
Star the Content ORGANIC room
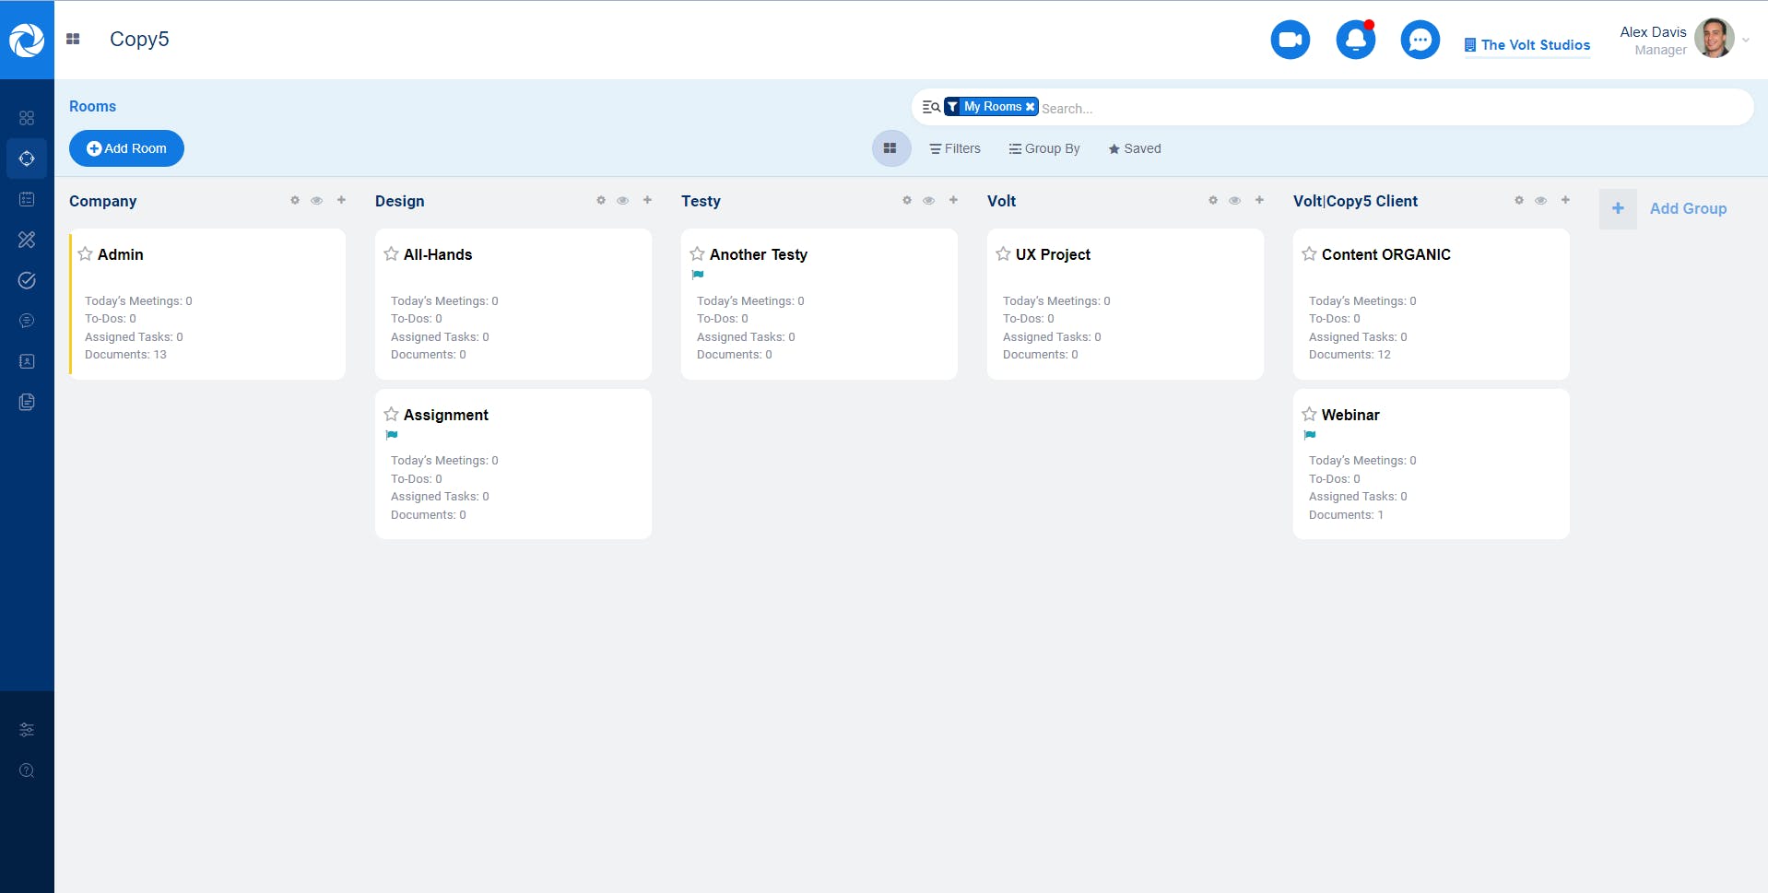tap(1309, 253)
